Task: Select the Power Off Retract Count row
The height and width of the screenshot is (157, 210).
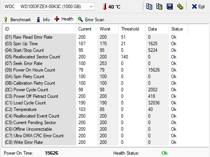Action: (x=96, y=96)
